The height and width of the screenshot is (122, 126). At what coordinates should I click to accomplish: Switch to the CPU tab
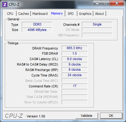point(10,14)
